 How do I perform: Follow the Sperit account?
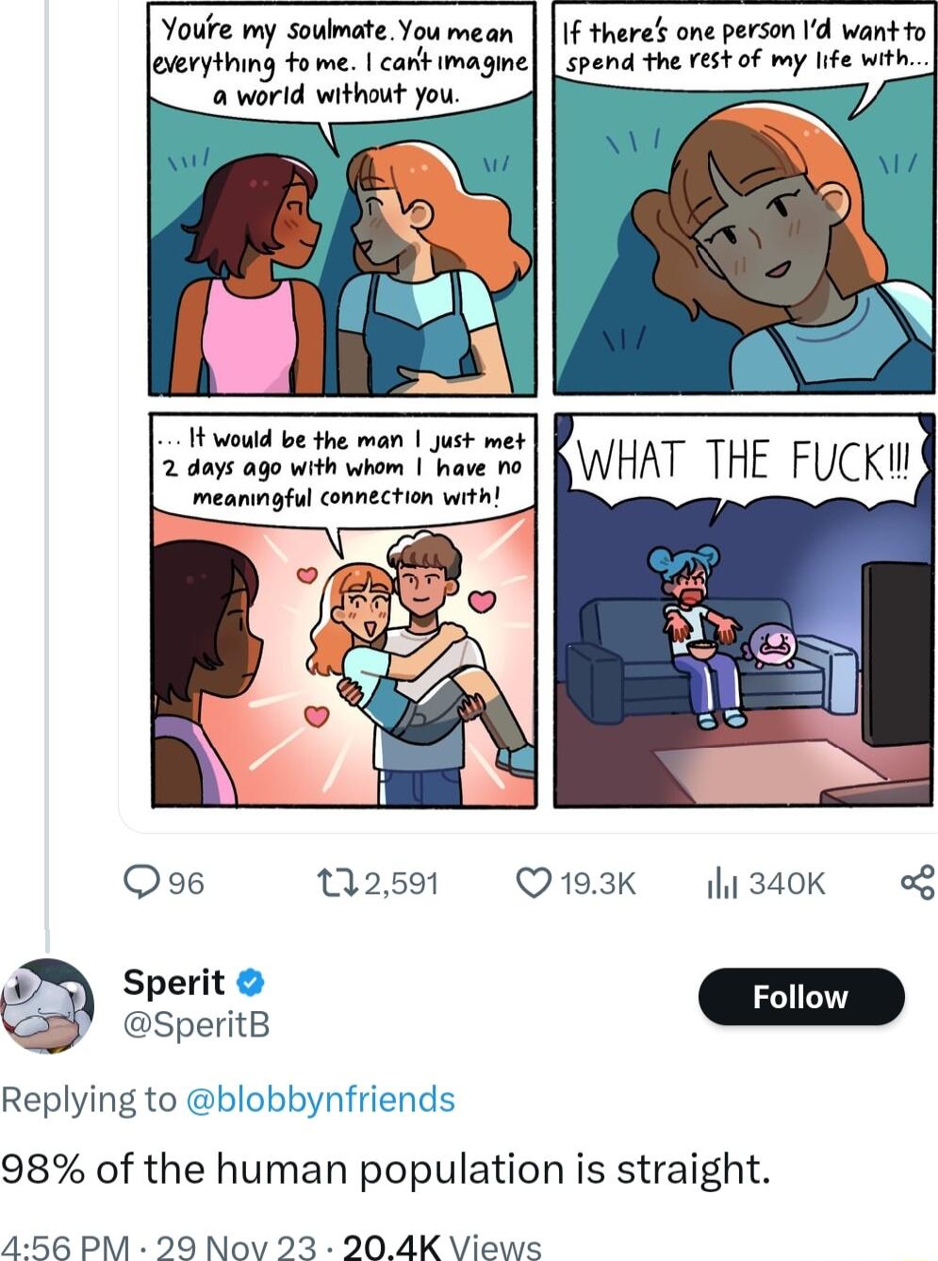pyautogui.click(x=800, y=997)
